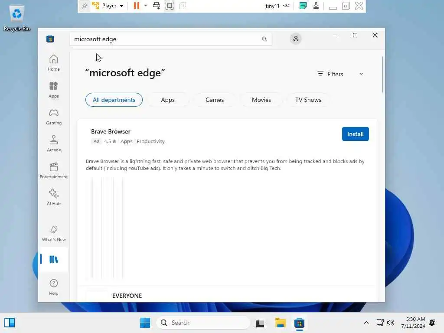Open the Windows Start button

145,323
